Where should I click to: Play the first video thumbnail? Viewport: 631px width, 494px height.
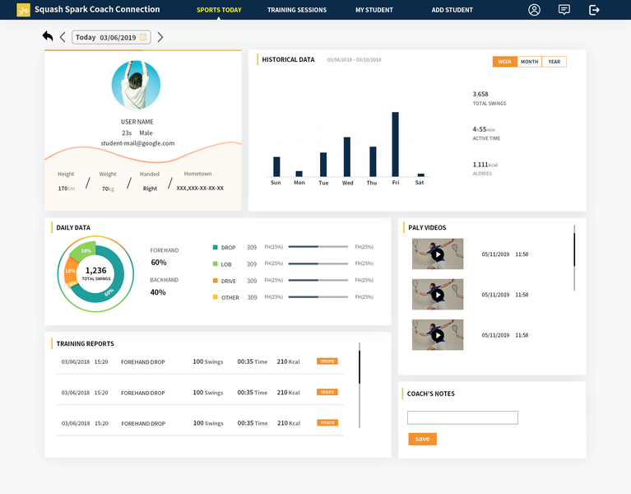coord(438,254)
